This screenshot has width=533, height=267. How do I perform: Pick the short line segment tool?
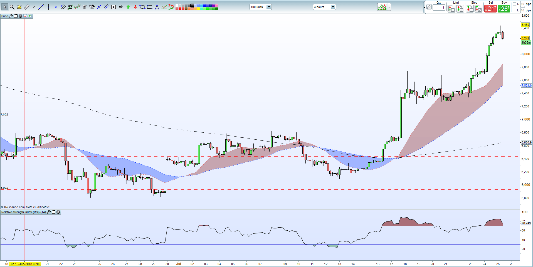coord(34,7)
